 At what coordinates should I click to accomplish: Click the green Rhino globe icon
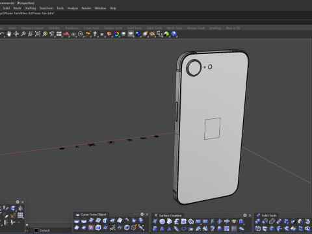click(x=166, y=34)
